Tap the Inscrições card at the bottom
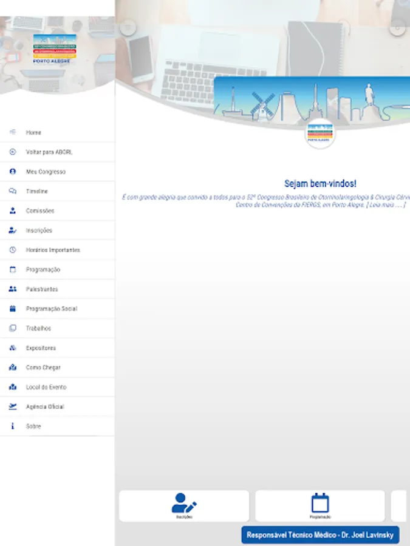 click(184, 505)
